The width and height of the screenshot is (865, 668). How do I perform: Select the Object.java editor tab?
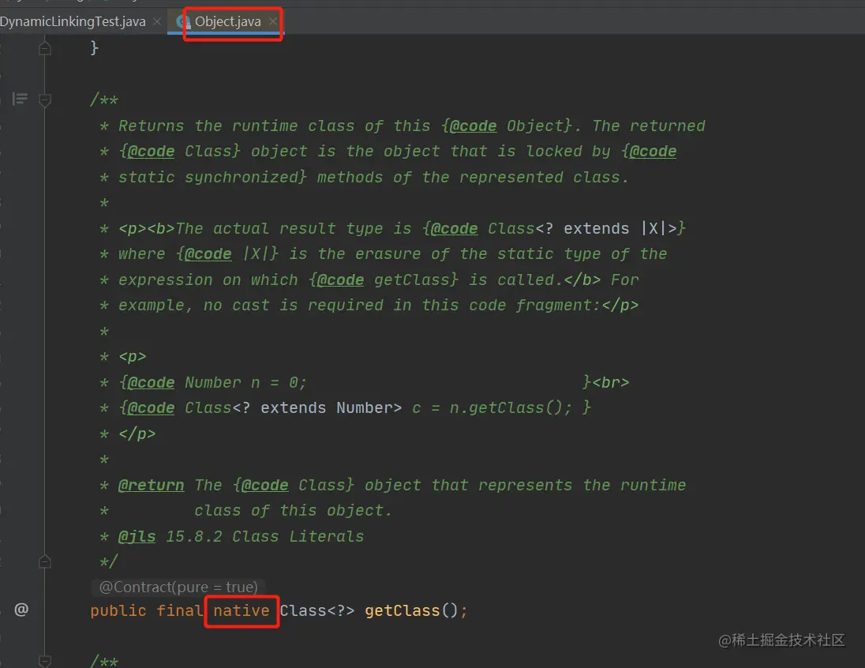[227, 21]
